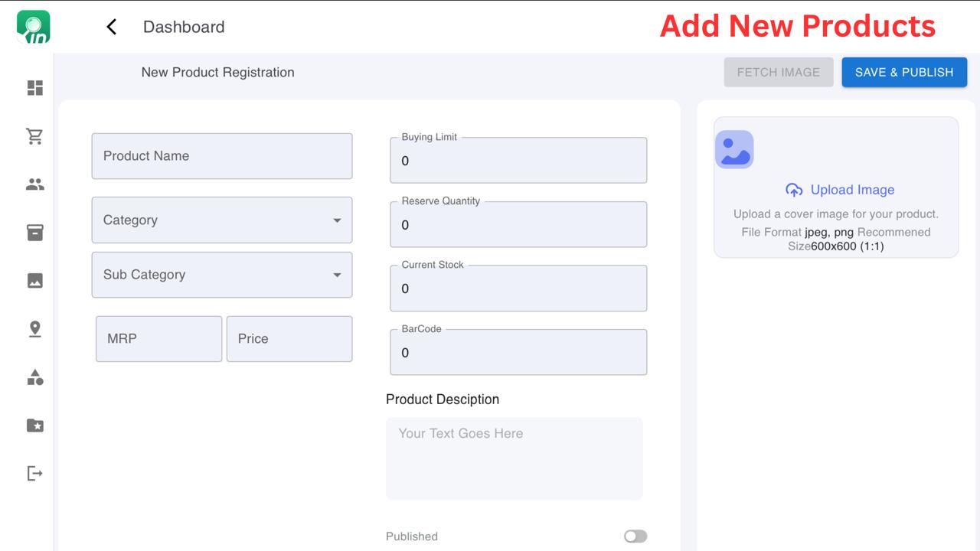Open the customers people icon
Viewport: 980px width, 551px height.
tap(34, 184)
